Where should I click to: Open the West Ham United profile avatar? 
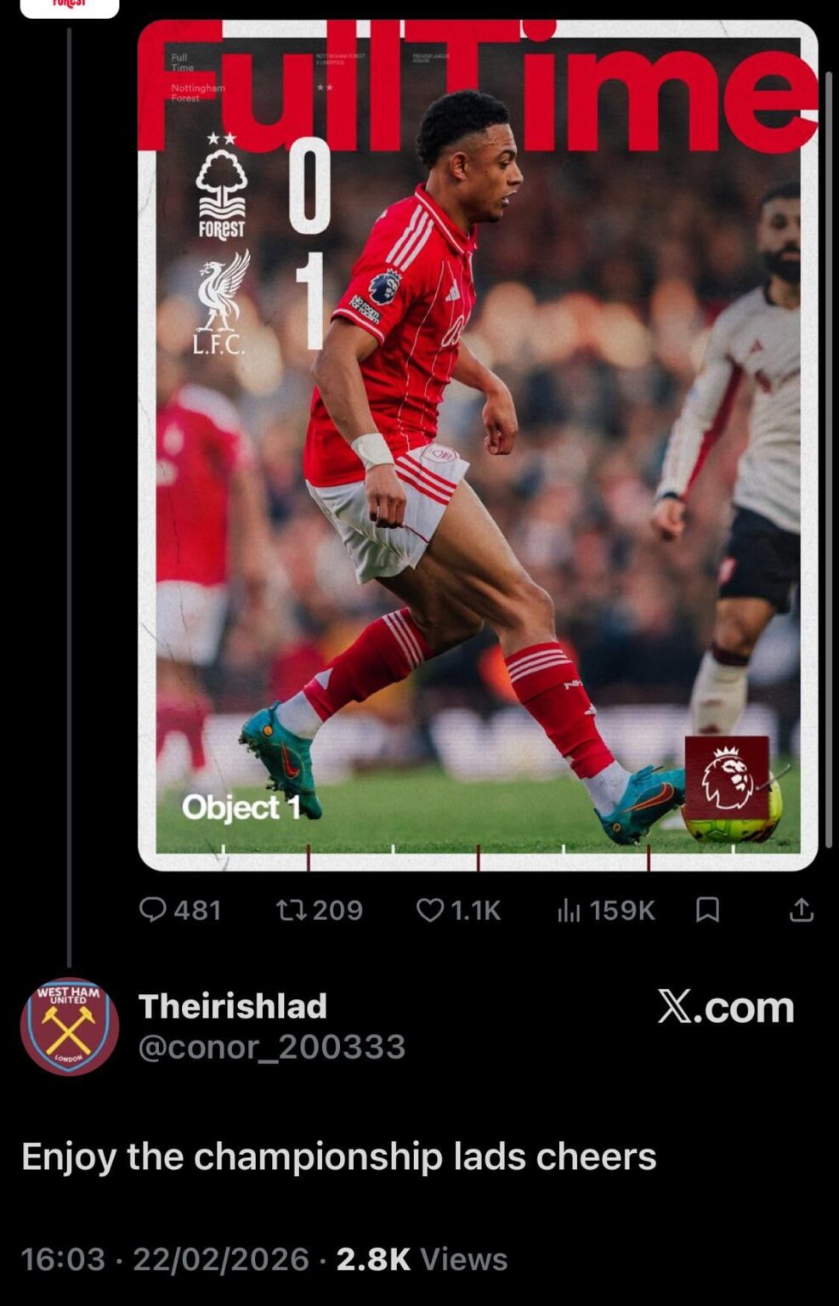click(x=70, y=1026)
